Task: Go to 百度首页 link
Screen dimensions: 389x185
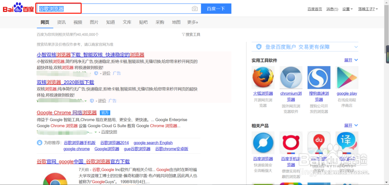Action: tap(315, 9)
